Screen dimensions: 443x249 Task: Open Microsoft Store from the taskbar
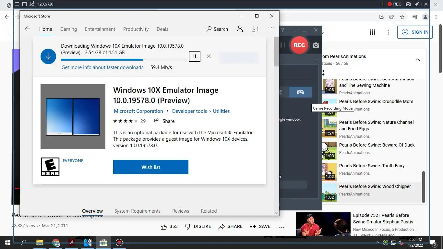click(x=103, y=242)
